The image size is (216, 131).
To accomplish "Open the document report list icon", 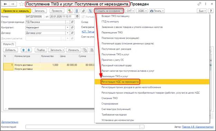I will click(x=77, y=11).
